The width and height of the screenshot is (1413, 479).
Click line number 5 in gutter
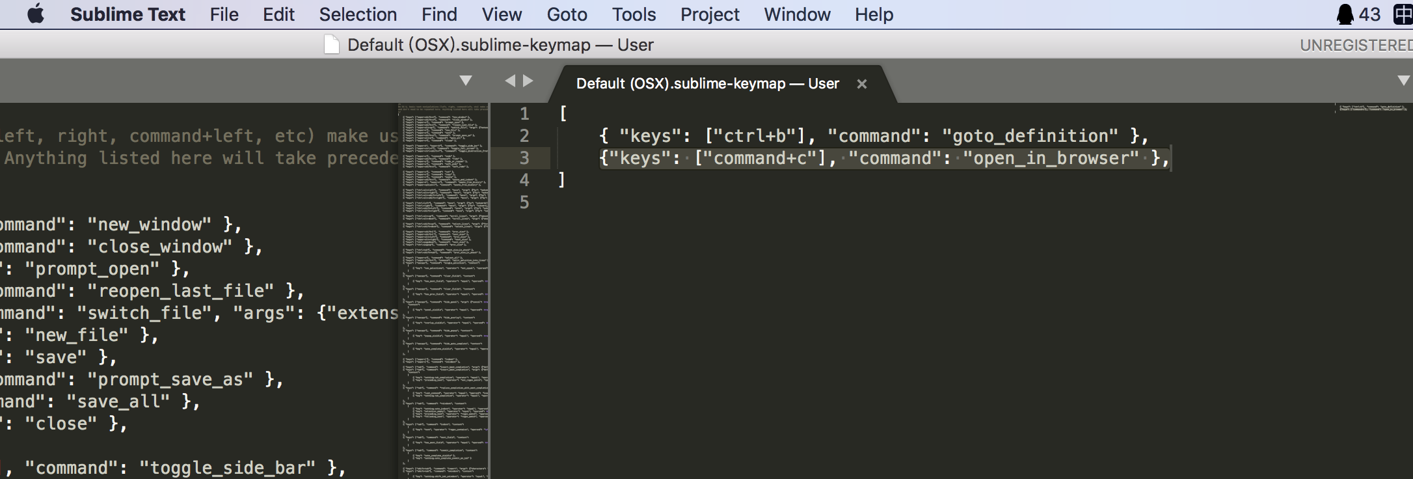(524, 202)
